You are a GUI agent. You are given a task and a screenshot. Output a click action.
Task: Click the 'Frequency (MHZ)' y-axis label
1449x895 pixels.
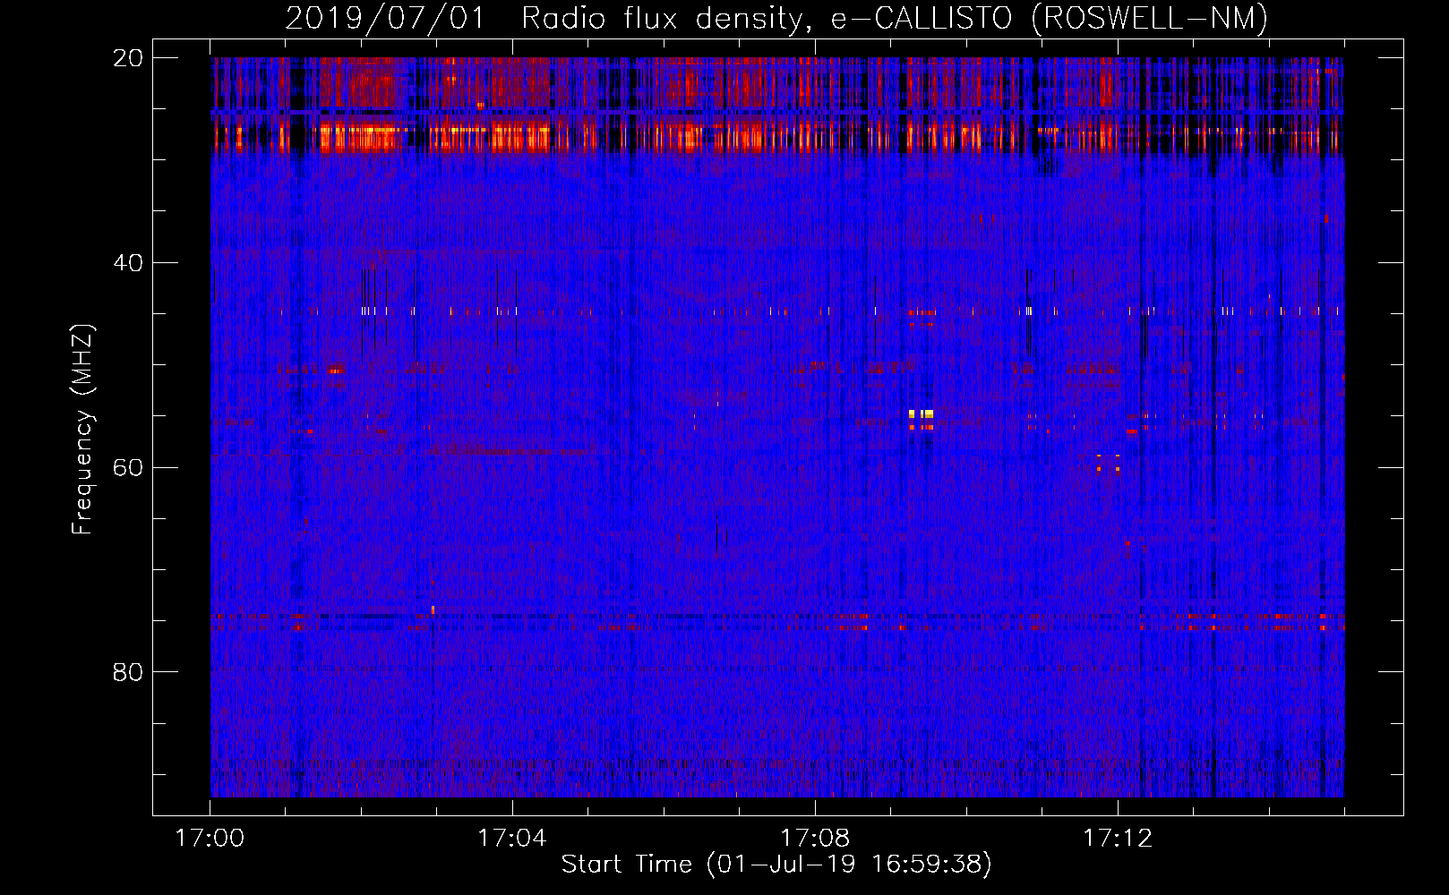click(82, 430)
